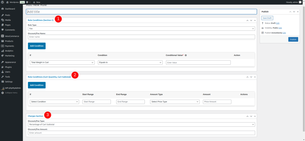Toggle the Publish panel collapse triangle
The height and width of the screenshot is (141, 305).
(x=298, y=11)
